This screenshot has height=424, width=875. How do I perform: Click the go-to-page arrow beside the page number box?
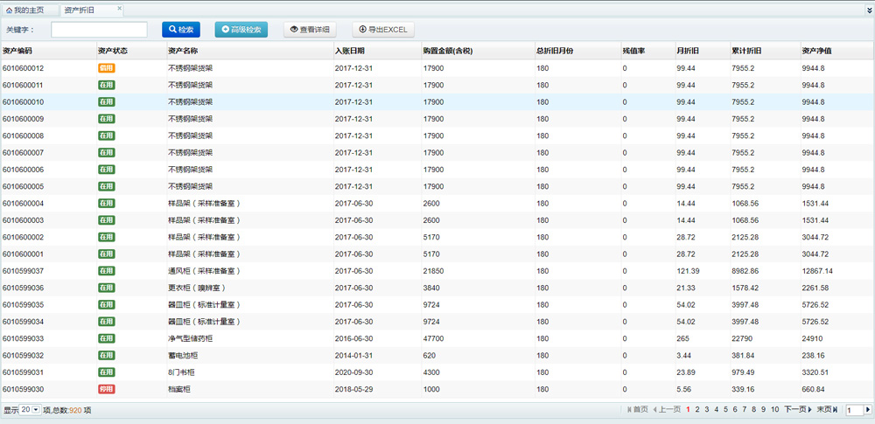click(867, 409)
